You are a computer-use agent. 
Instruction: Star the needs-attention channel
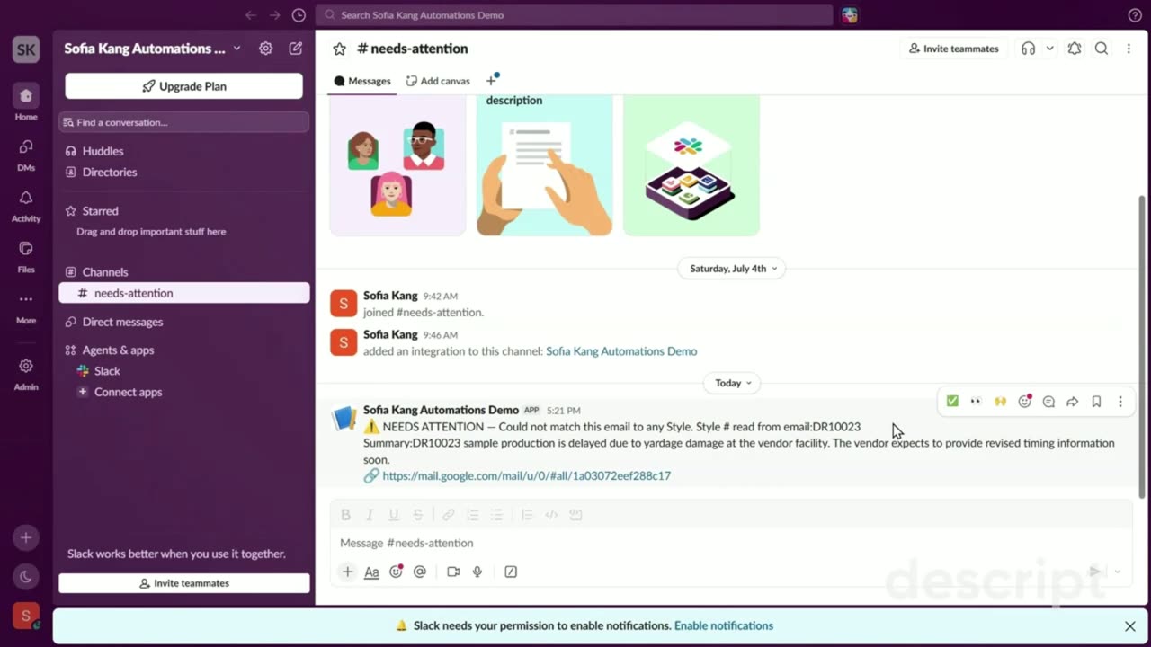339,49
